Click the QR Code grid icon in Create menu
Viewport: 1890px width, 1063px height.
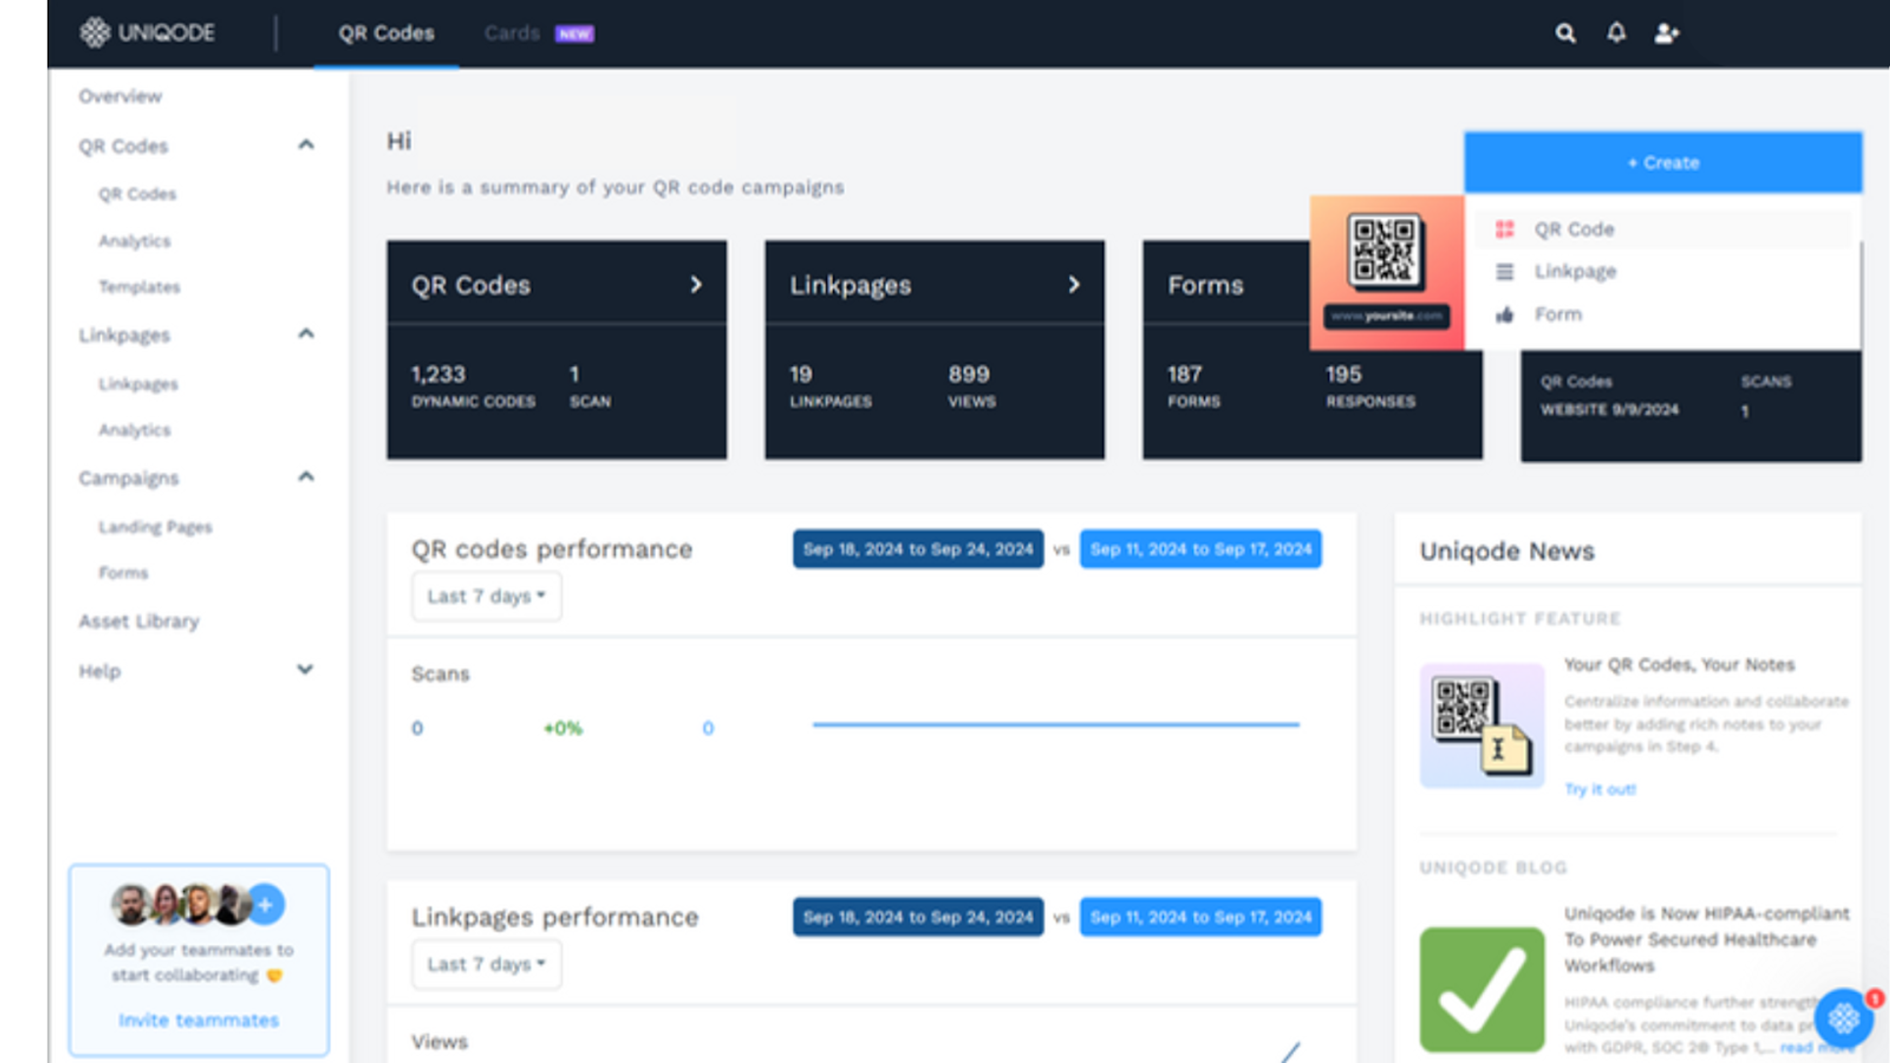(1505, 230)
